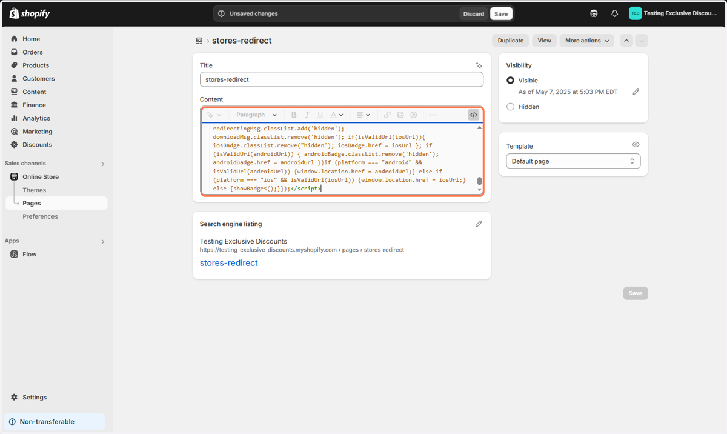Screen dimensions: 727x434
Task: Open the Default page template dropdown
Action: (573, 161)
